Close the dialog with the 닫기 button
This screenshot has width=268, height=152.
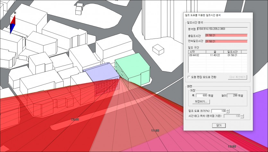pyautogui.click(x=219, y=126)
